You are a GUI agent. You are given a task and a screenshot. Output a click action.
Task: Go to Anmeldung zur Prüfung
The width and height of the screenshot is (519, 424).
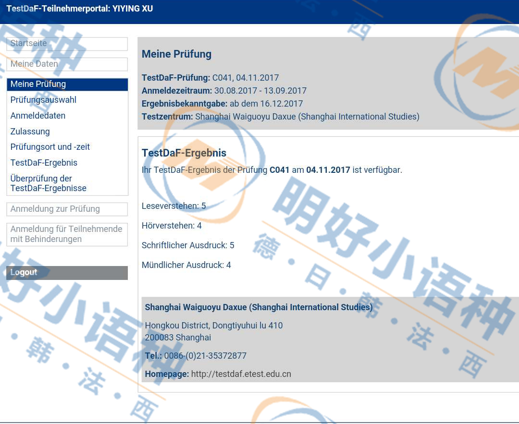coord(67,209)
